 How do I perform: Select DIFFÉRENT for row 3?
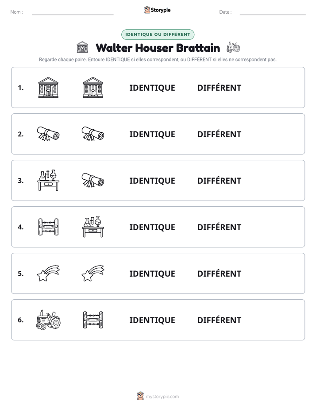(219, 181)
